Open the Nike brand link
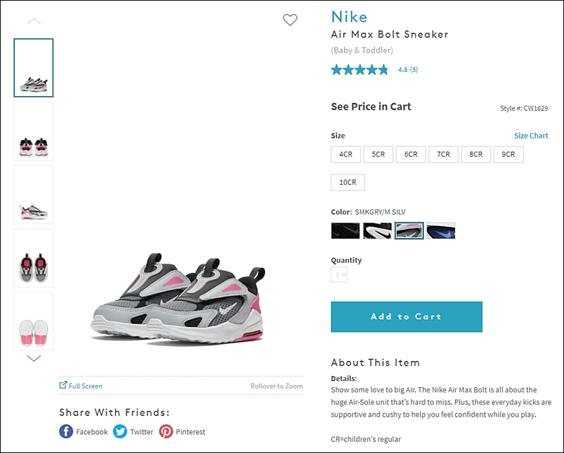The width and height of the screenshot is (564, 453). click(x=349, y=17)
